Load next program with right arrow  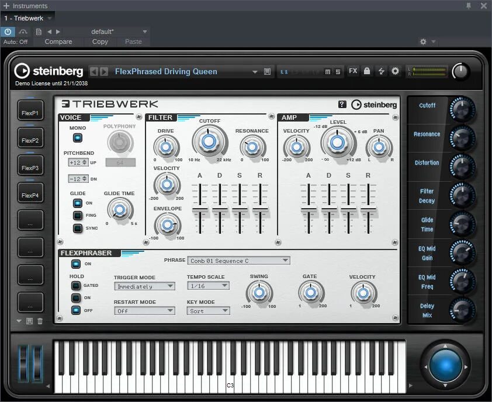coord(104,71)
